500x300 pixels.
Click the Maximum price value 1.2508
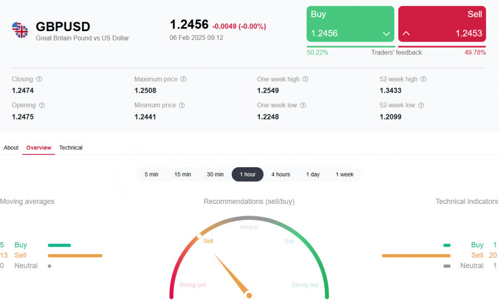pyautogui.click(x=146, y=91)
